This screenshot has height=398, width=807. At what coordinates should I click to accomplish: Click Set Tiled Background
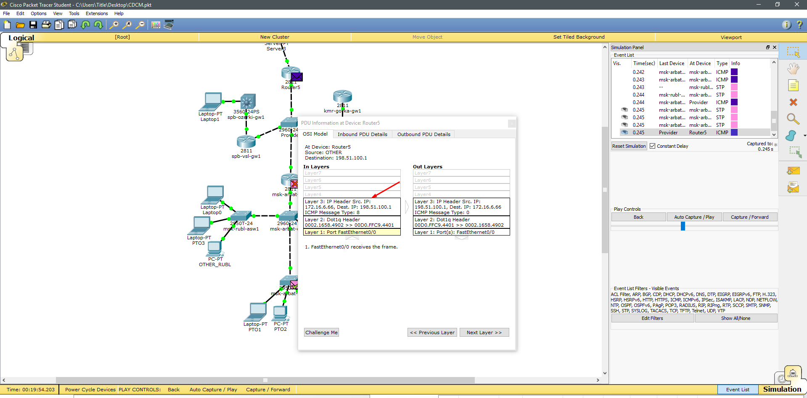pos(579,37)
